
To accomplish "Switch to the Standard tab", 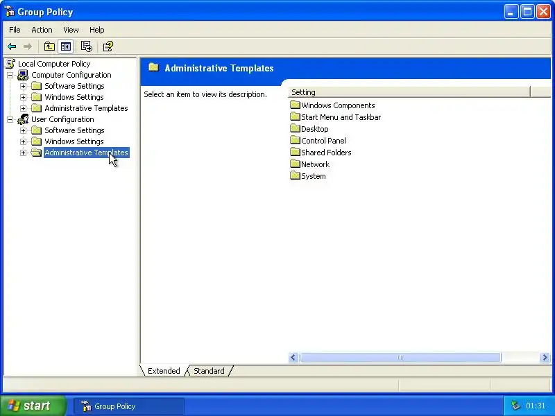I will coord(209,371).
